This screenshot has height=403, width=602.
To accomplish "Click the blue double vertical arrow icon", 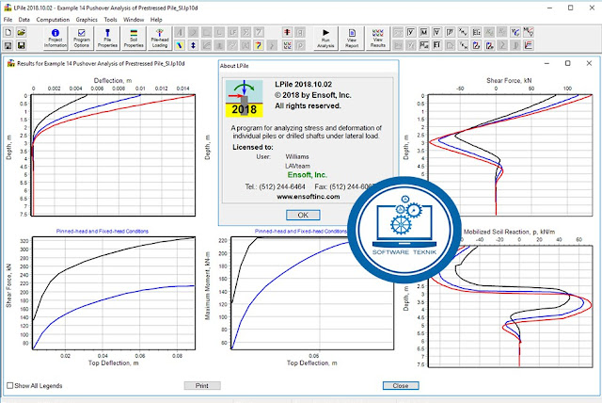I will coord(193,45).
